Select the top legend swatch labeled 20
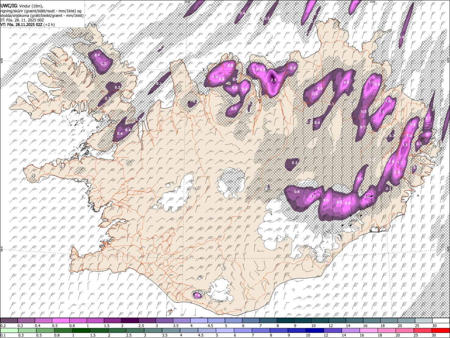The height and width of the screenshot is (338, 450). pyautogui.click(x=406, y=320)
